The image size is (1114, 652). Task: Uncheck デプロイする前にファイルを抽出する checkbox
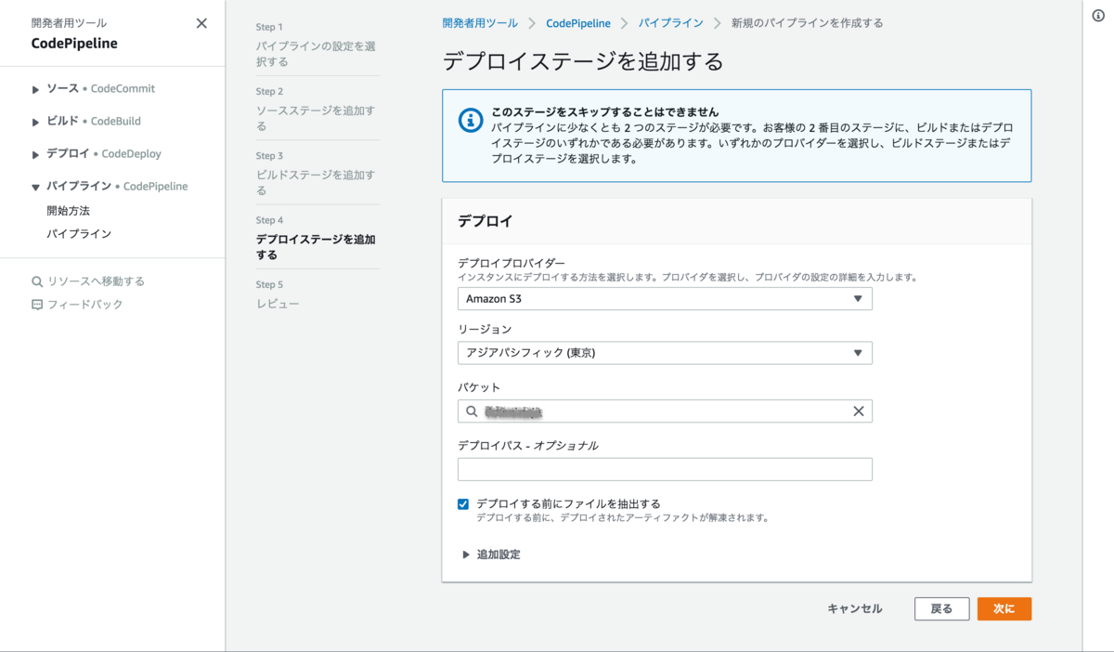(x=463, y=504)
